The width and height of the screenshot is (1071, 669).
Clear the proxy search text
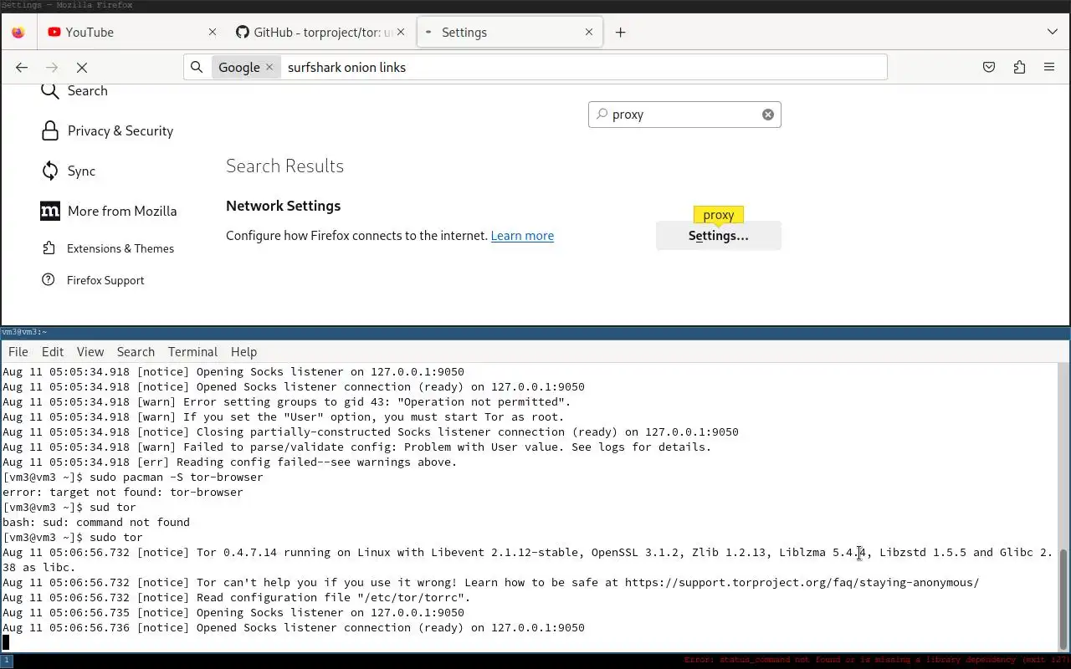tap(767, 115)
